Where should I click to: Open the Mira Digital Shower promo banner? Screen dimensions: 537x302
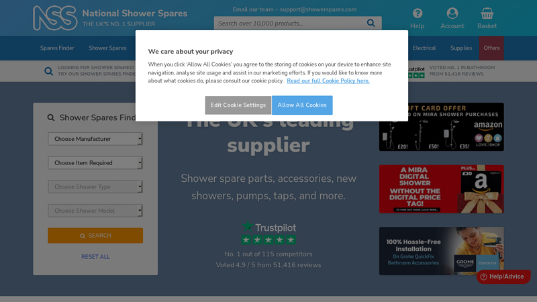click(x=441, y=189)
